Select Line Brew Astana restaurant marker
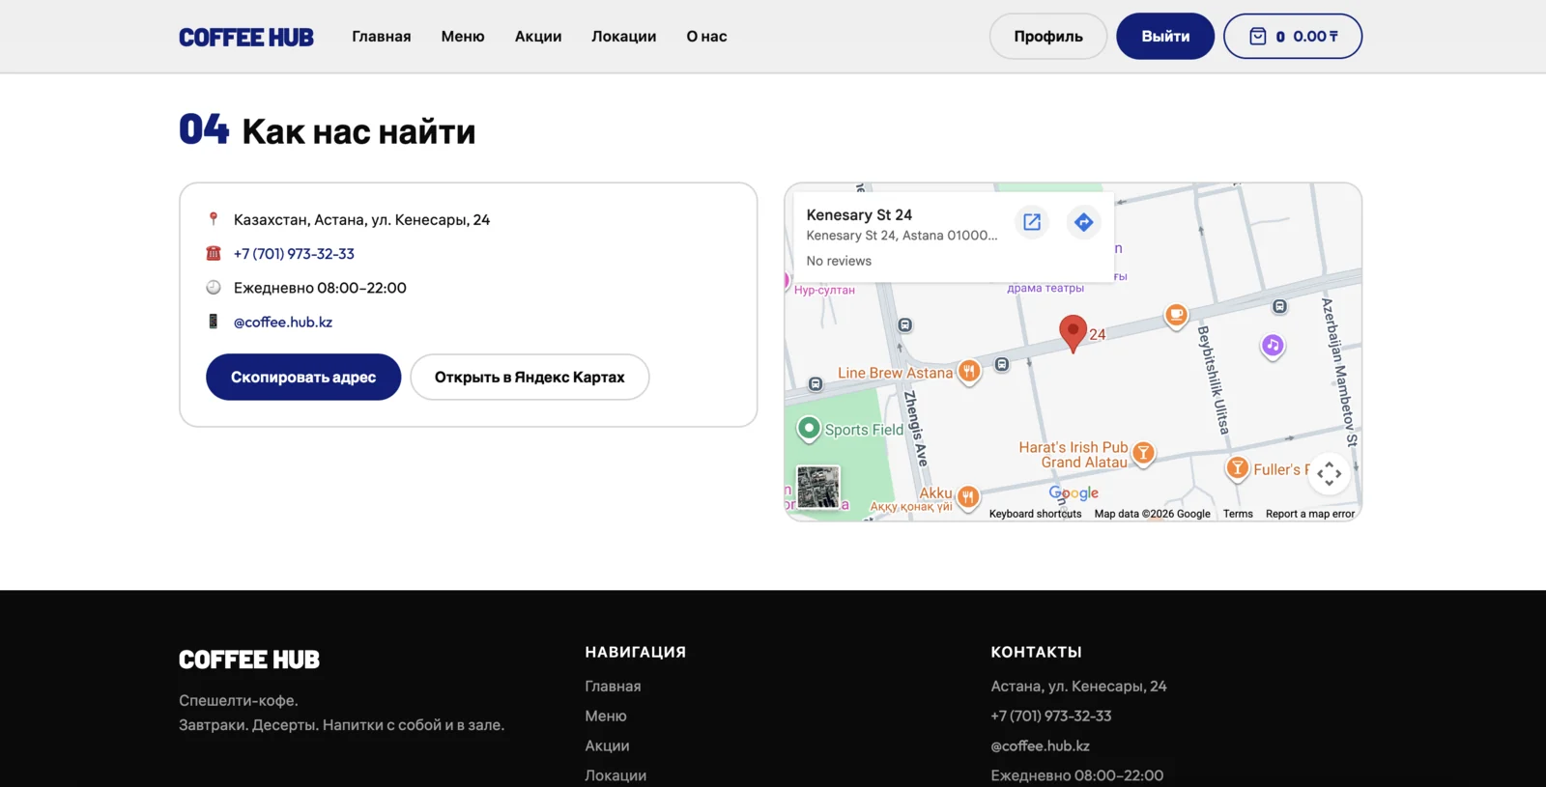Screen dimensions: 1546x787 point(968,371)
